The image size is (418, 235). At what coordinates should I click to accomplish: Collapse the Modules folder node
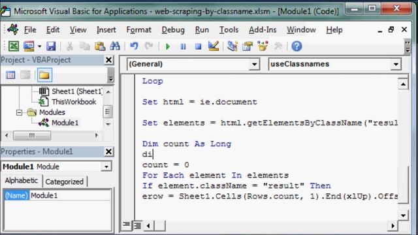(19, 112)
